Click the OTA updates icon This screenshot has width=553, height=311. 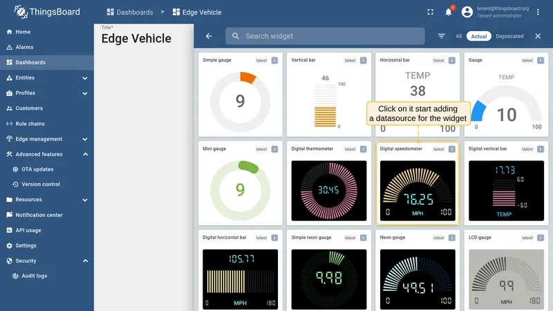(x=15, y=169)
